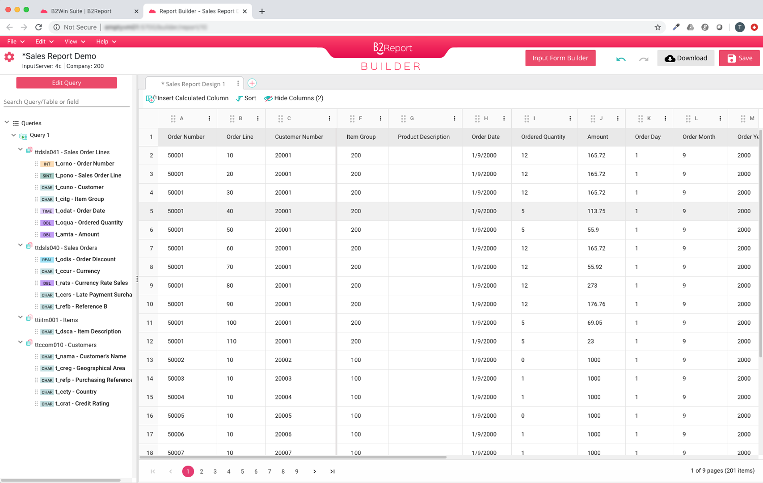Go to next page of results
The width and height of the screenshot is (763, 483).
click(315, 471)
